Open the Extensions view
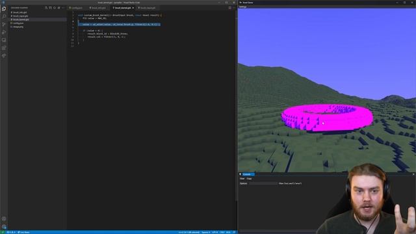The image size is (416, 234). pyautogui.click(x=4, y=48)
